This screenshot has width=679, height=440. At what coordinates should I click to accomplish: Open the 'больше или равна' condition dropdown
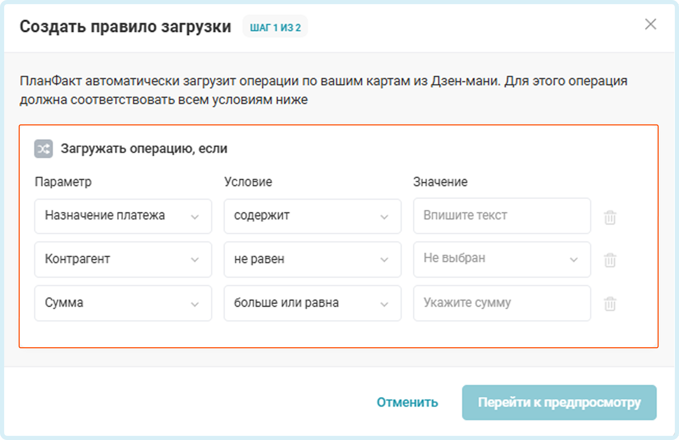312,303
